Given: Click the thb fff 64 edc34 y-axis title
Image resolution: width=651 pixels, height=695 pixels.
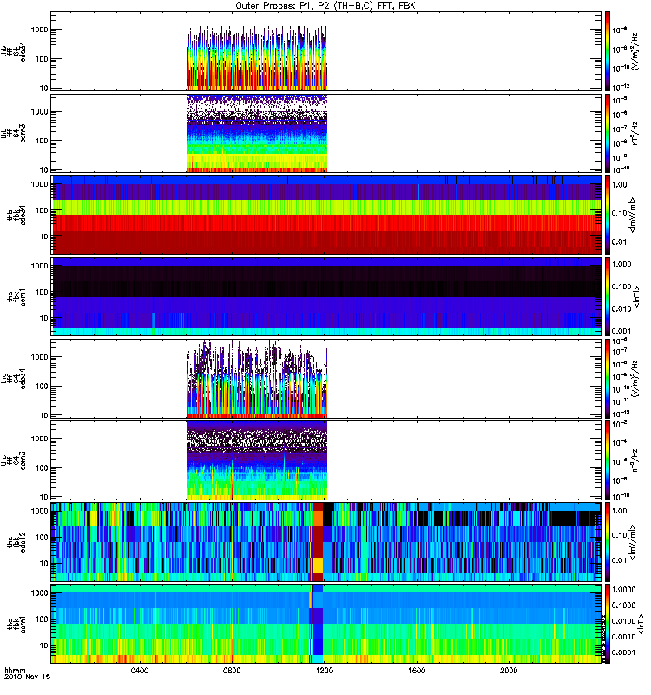Looking at the screenshot, I should tap(13, 51).
